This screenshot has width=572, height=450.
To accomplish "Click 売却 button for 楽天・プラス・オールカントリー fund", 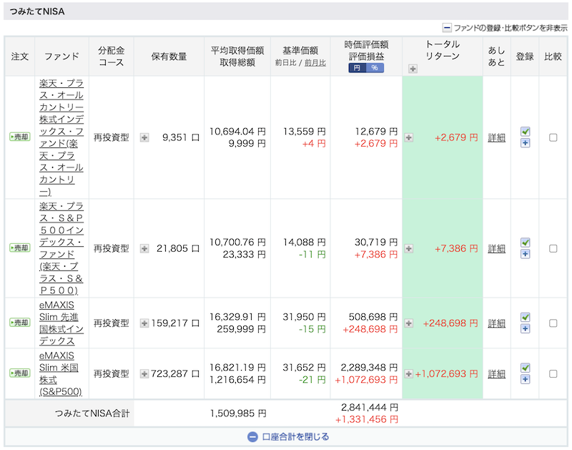I will tap(20, 137).
